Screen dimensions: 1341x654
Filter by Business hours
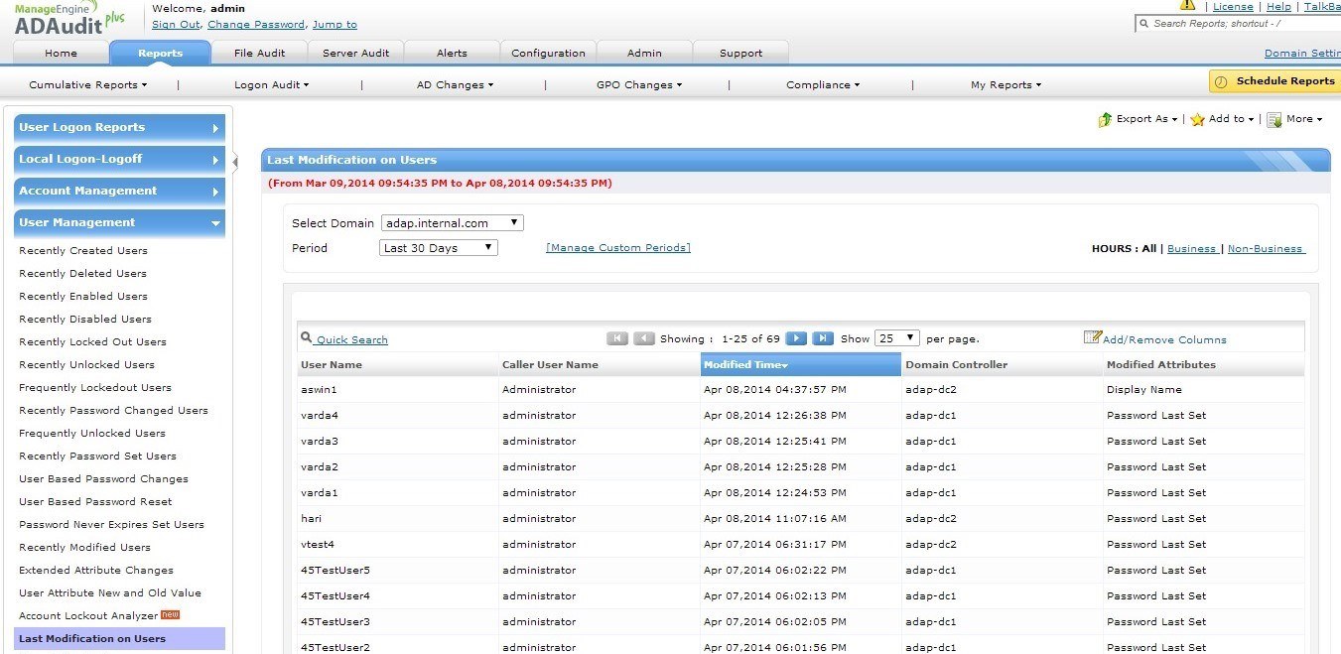(1191, 249)
